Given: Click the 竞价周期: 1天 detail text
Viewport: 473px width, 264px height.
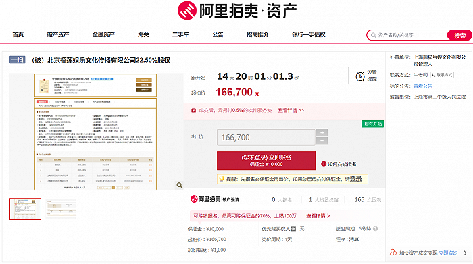Looking at the screenshot, I should tap(277, 239).
